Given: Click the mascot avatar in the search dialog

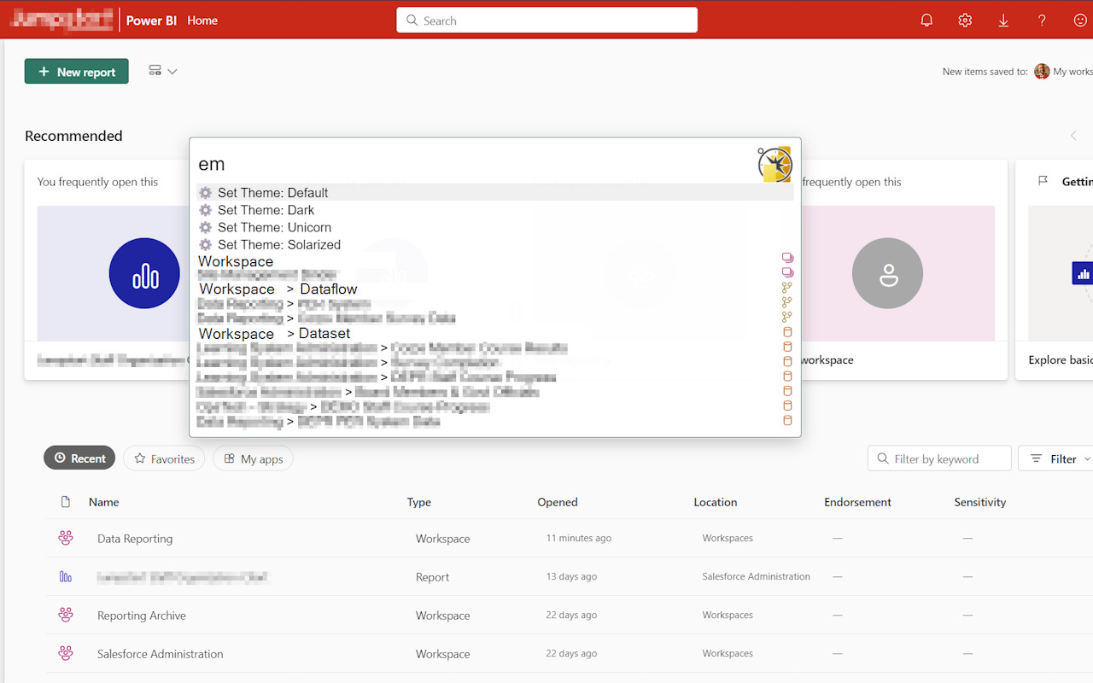Looking at the screenshot, I should pyautogui.click(x=774, y=164).
